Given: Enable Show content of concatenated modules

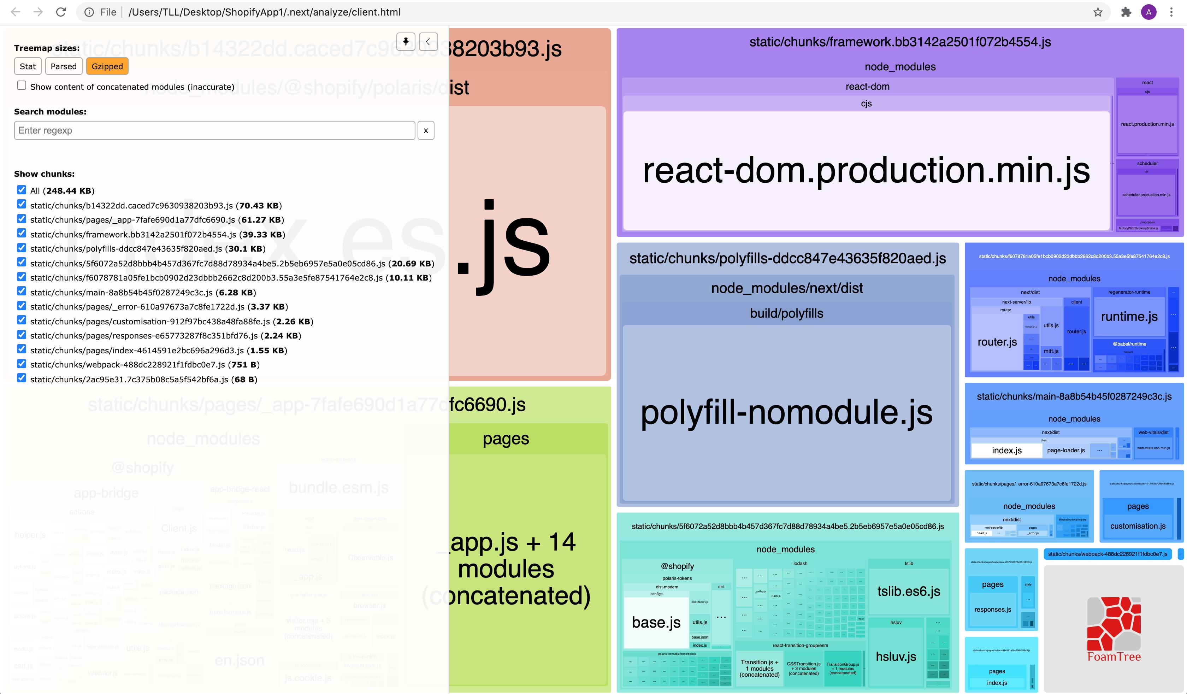Looking at the screenshot, I should click(x=22, y=86).
